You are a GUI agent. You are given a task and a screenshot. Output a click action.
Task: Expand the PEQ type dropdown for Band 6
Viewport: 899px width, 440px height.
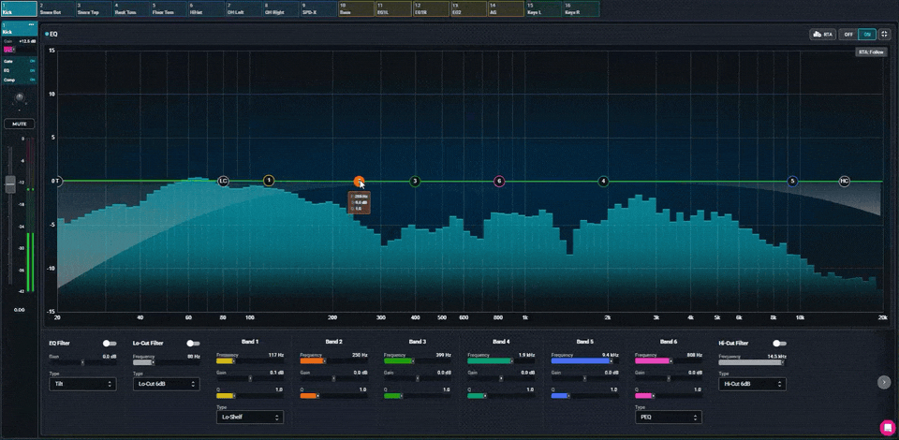[x=668, y=418]
